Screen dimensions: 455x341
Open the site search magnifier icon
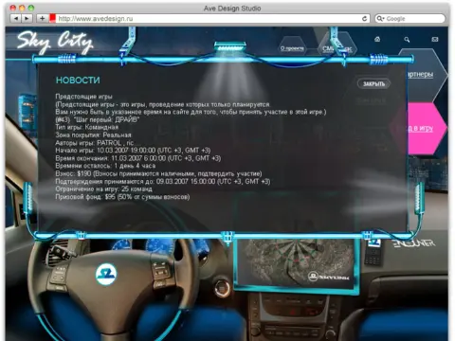pyautogui.click(x=407, y=40)
